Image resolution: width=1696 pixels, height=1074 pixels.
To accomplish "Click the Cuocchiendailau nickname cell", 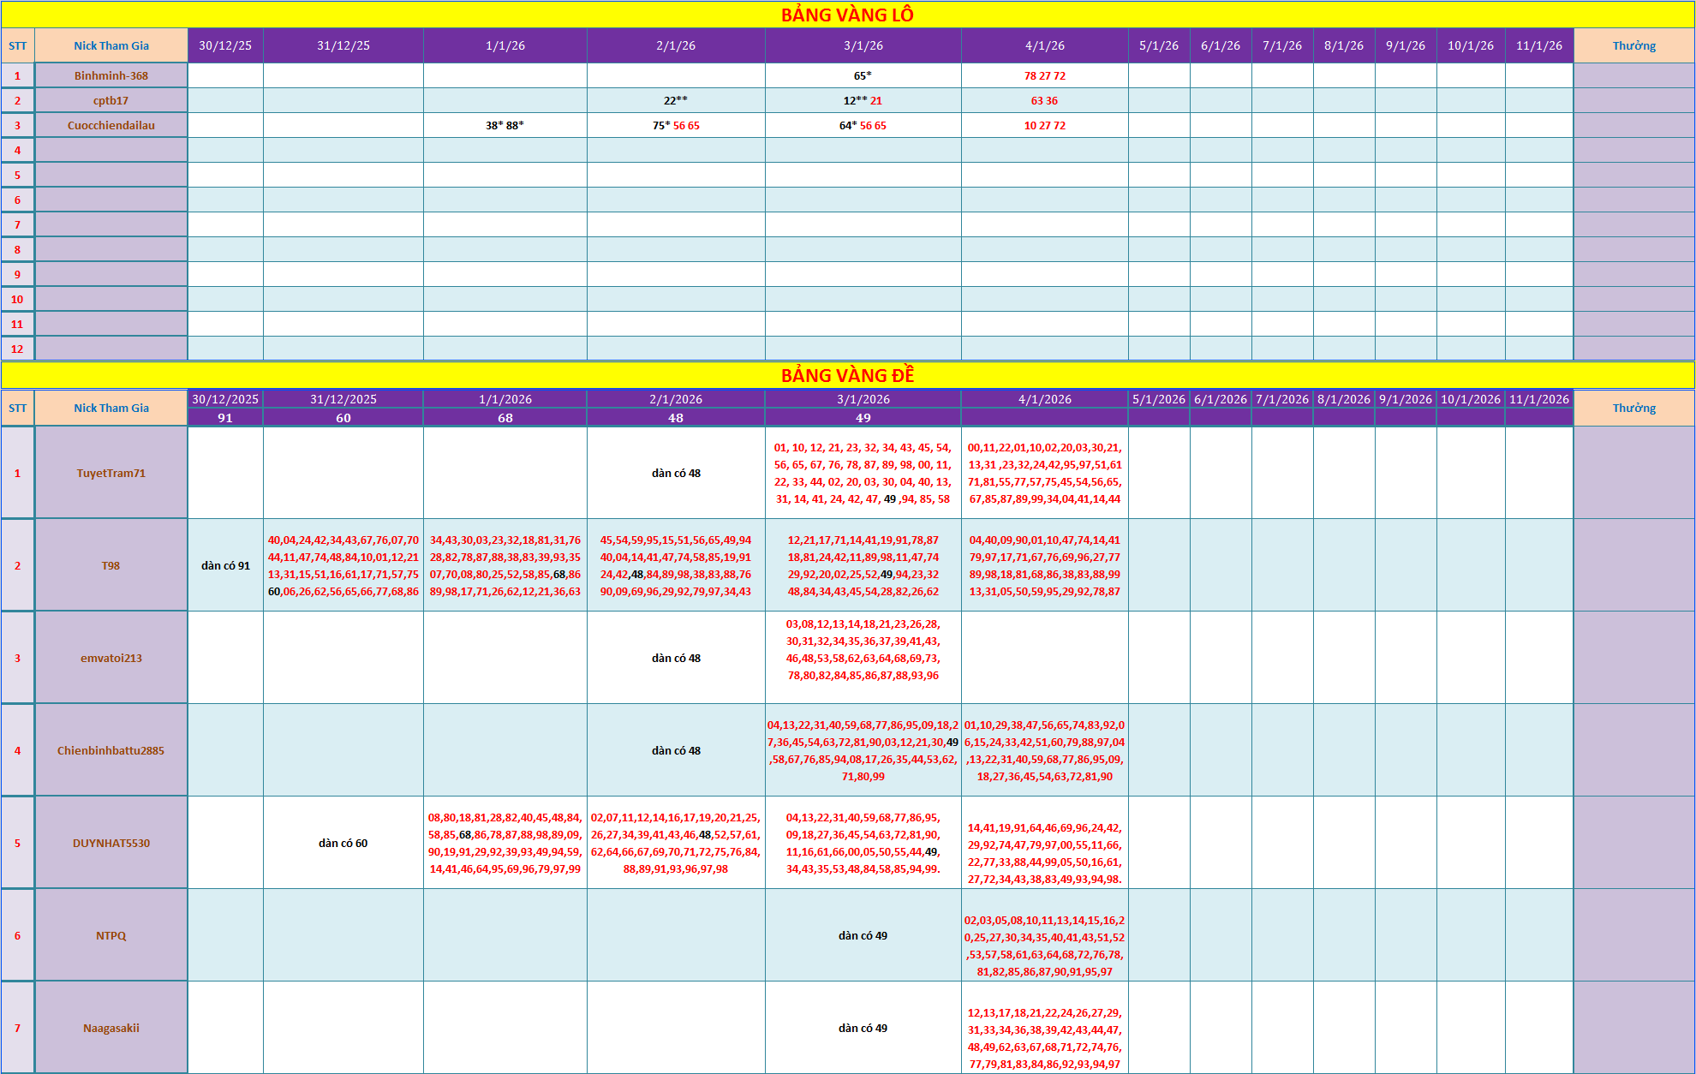I will pyautogui.click(x=111, y=125).
